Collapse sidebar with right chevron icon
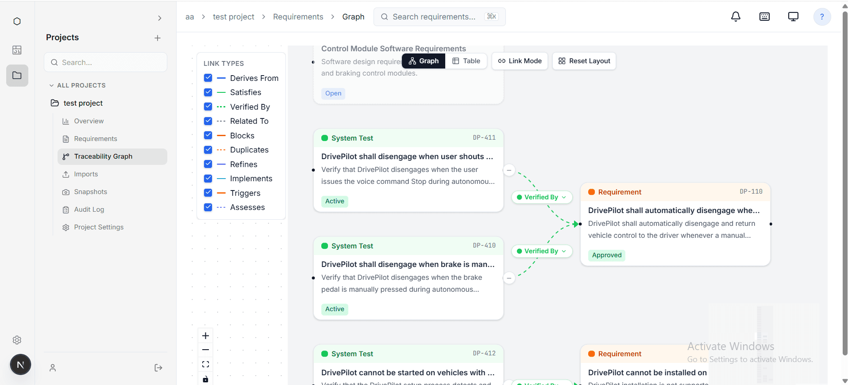This screenshot has width=848, height=385. pos(160,18)
